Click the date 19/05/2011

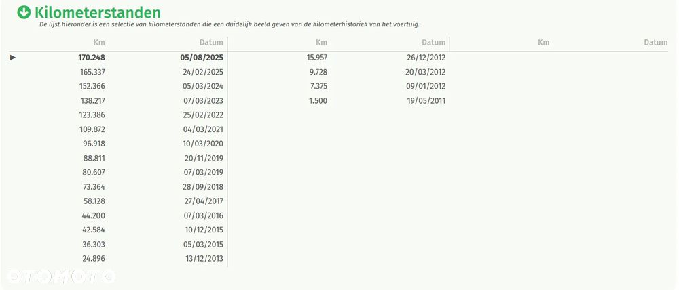[426, 101]
